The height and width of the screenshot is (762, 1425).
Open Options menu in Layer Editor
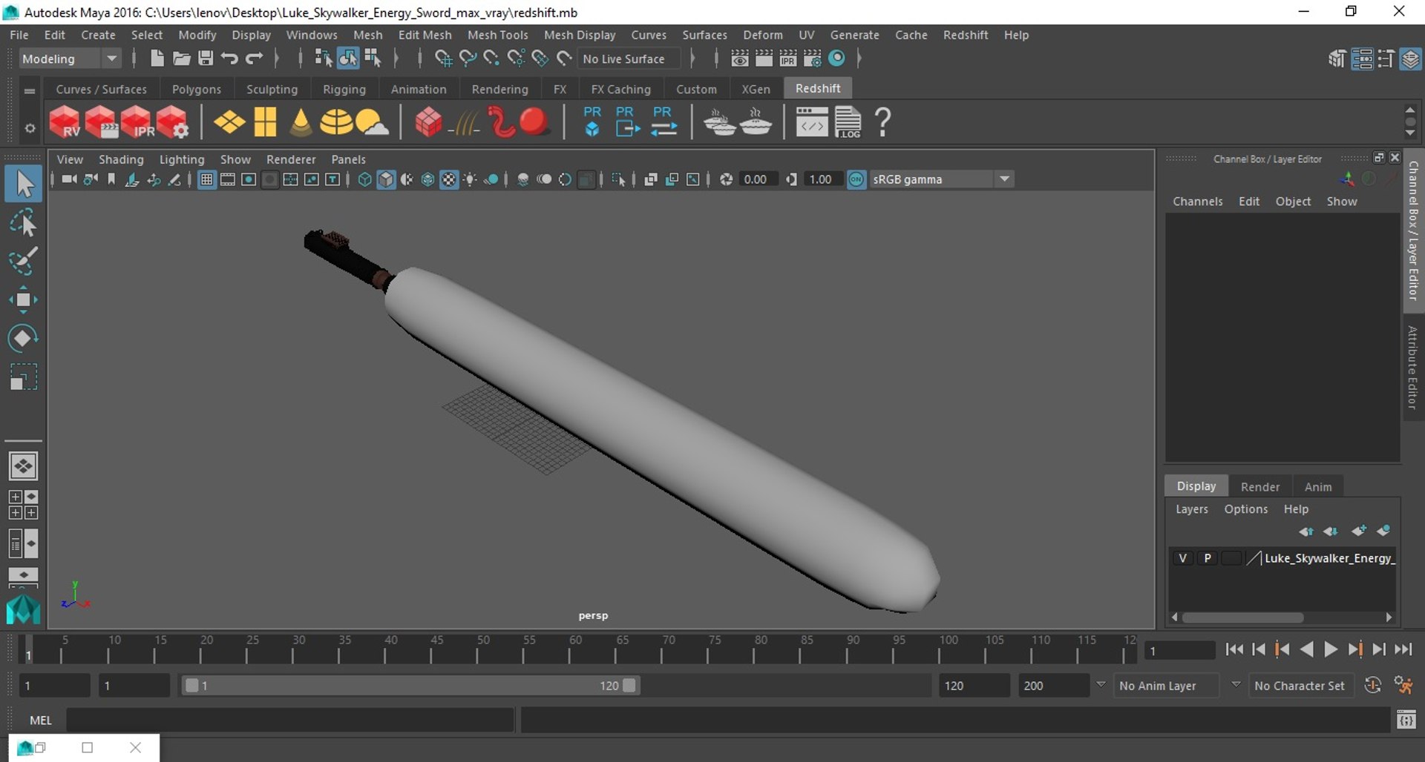point(1245,509)
